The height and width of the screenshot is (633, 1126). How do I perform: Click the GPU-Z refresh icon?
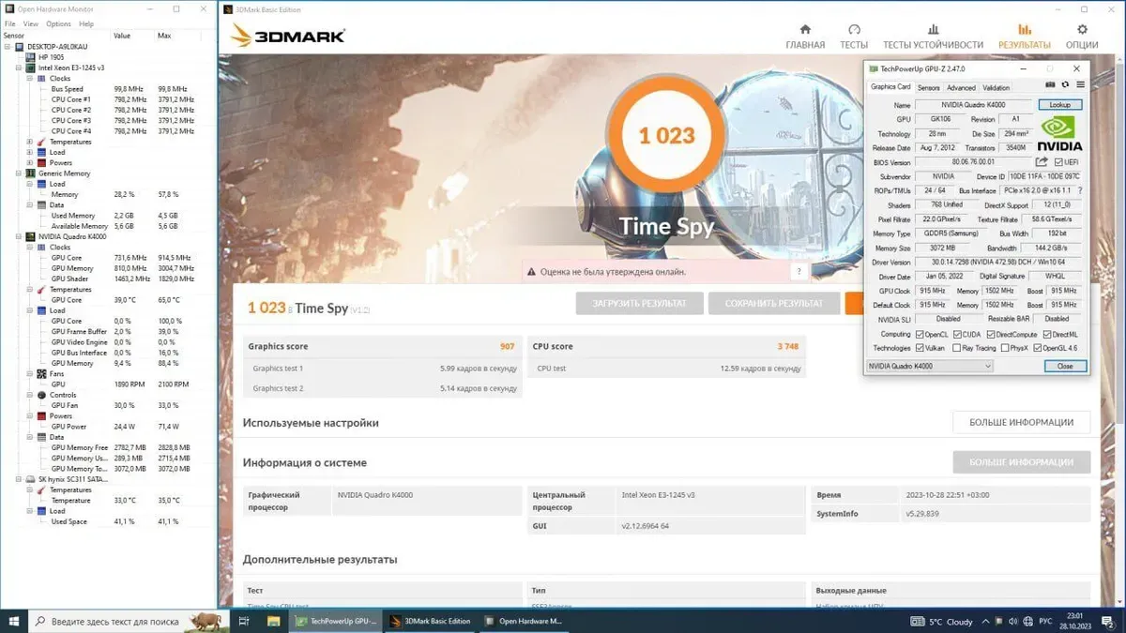pos(1065,85)
